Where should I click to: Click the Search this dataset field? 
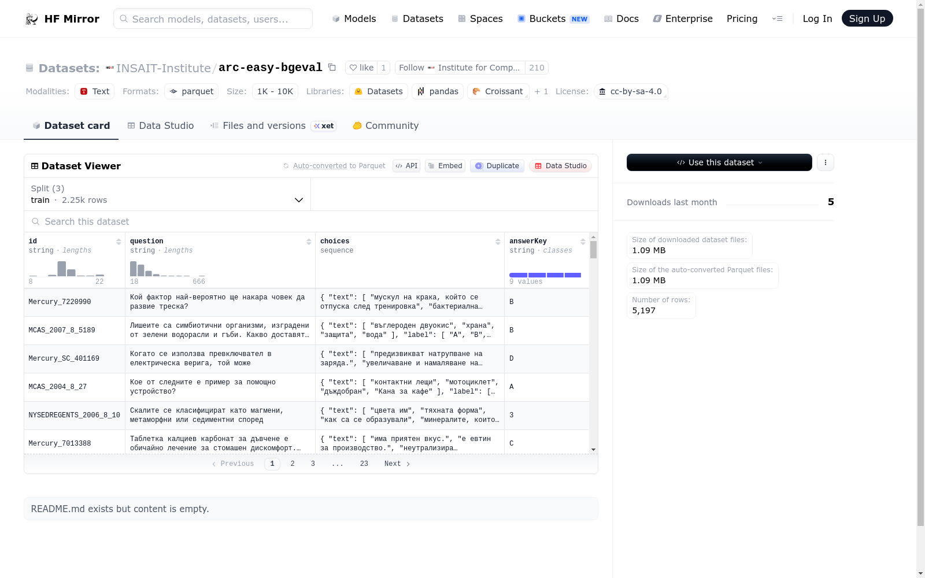pos(311,221)
